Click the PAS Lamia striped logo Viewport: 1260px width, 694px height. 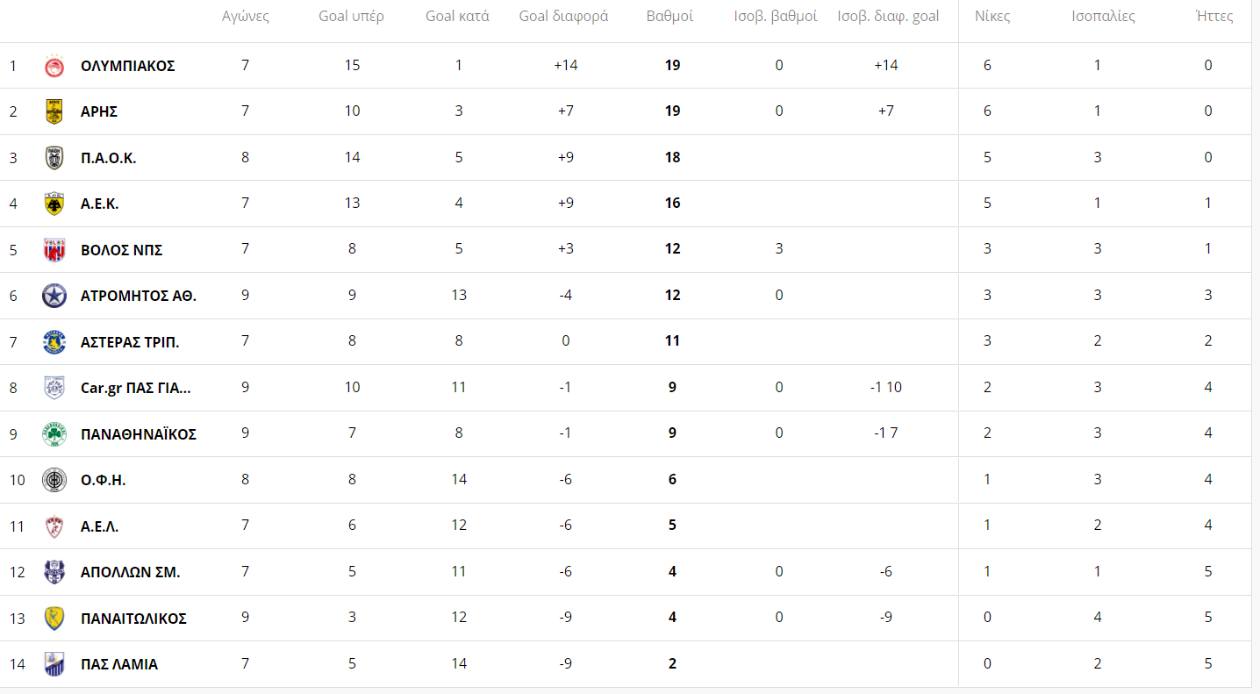pos(54,664)
